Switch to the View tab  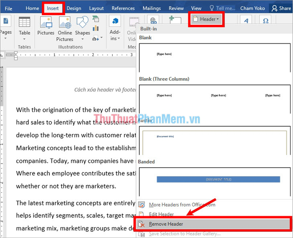tap(196, 8)
